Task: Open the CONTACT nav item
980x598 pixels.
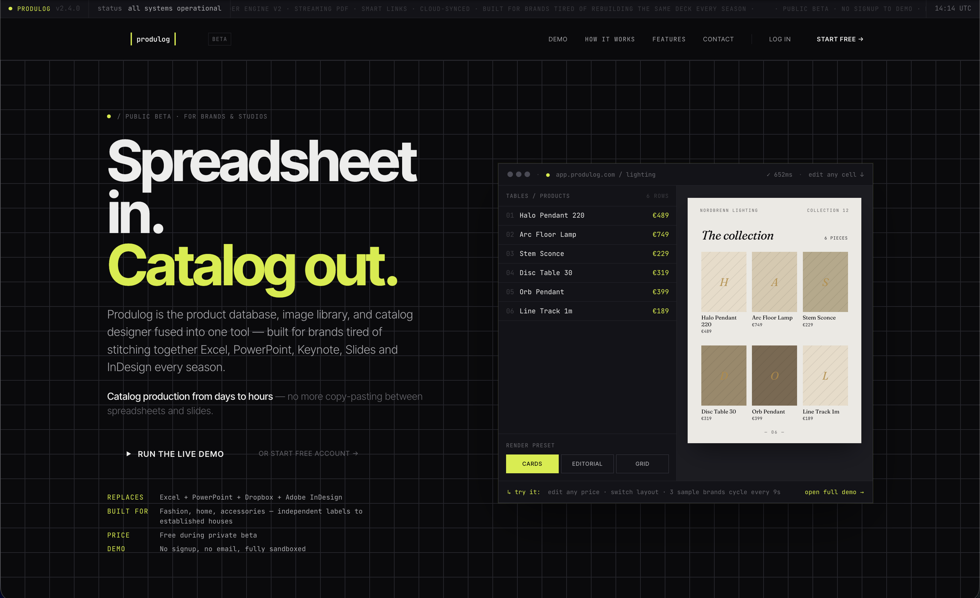Action: tap(718, 39)
